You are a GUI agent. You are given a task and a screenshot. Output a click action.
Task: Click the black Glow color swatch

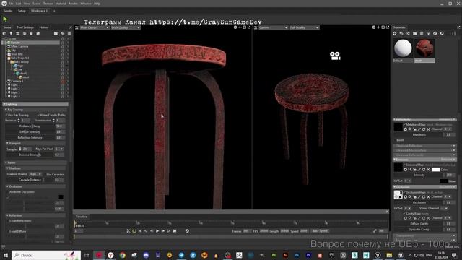point(443,181)
